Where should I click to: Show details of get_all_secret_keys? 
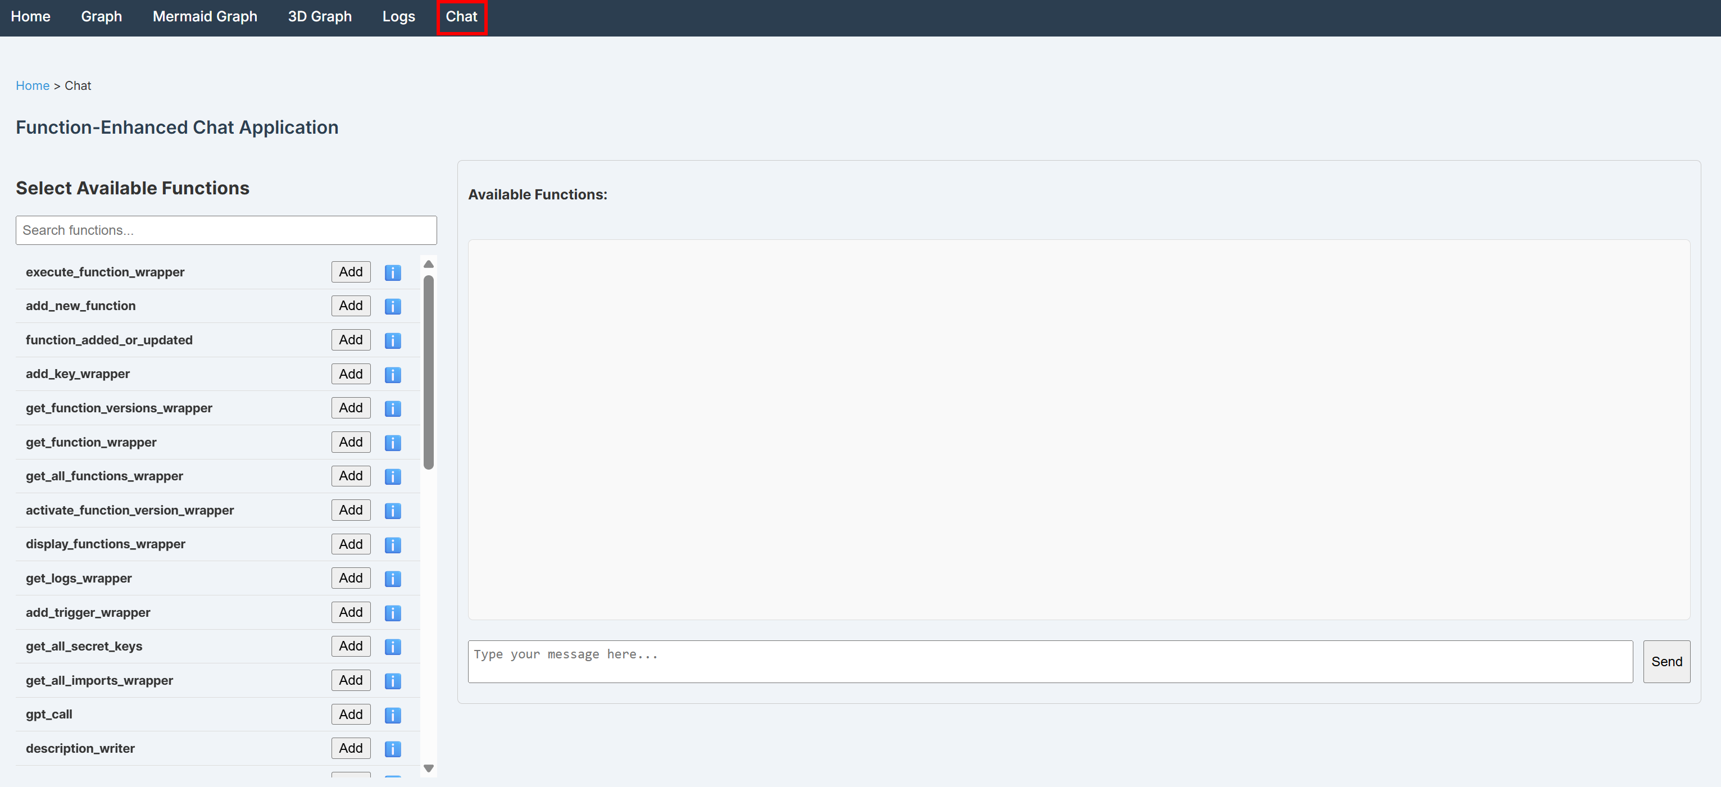[x=392, y=646]
